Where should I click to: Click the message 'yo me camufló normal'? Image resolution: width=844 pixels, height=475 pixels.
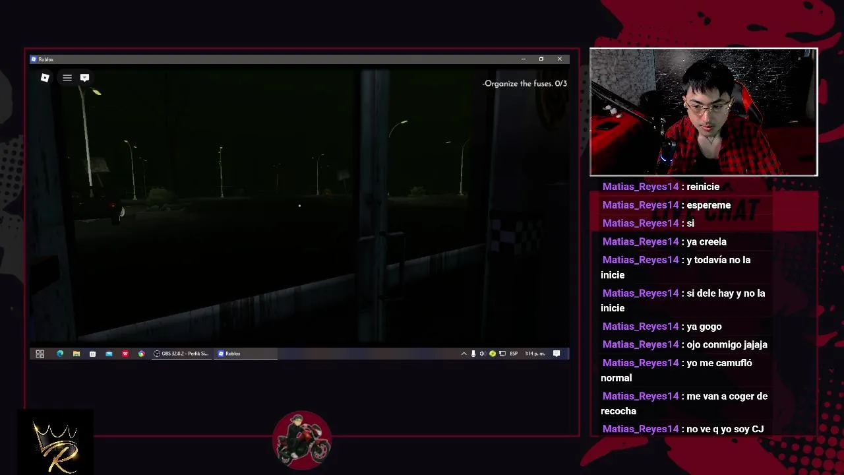pos(677,370)
